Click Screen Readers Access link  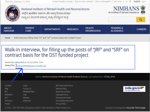(62, 1)
